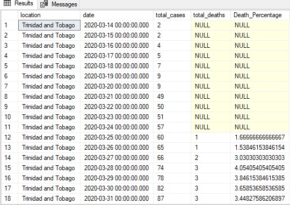Click the Results grid icon
This screenshot has width=290, height=205.
click(x=7, y=3)
